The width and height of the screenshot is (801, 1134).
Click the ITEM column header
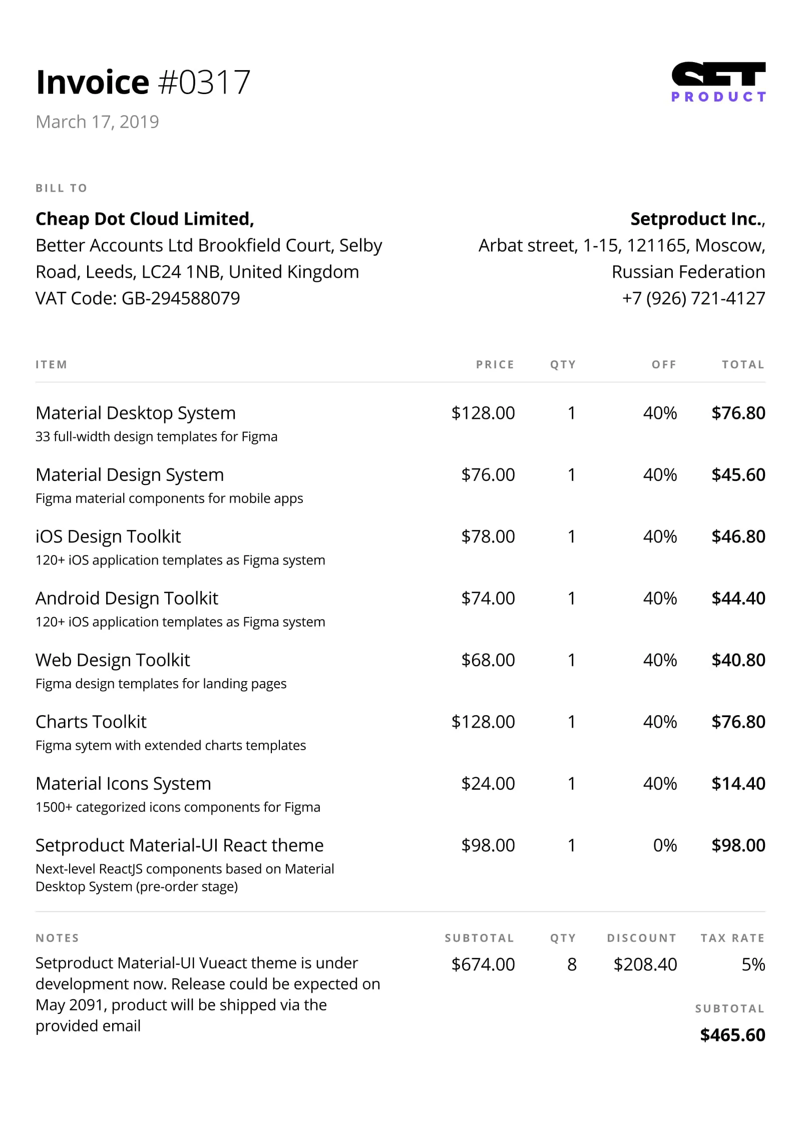coord(51,365)
